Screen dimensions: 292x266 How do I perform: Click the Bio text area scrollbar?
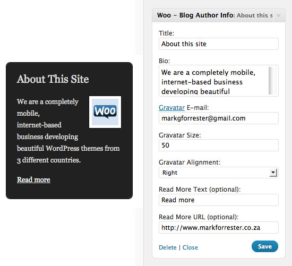pyautogui.click(x=272, y=81)
